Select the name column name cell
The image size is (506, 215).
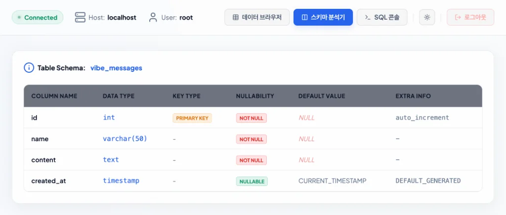click(40, 139)
